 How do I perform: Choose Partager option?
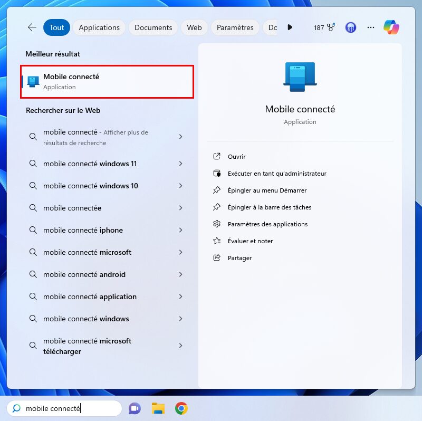click(x=240, y=258)
